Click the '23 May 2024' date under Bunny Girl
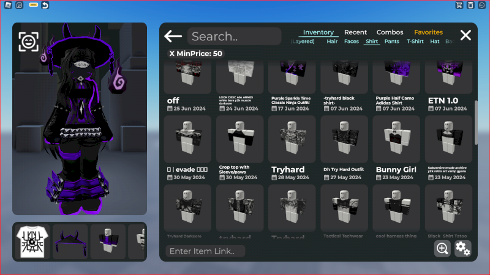Viewport: 490px width, 275px height. (x=398, y=177)
